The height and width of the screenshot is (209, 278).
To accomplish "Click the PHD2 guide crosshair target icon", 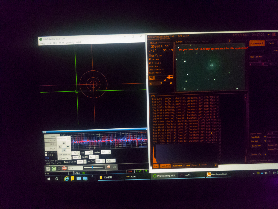I will coord(59,168).
